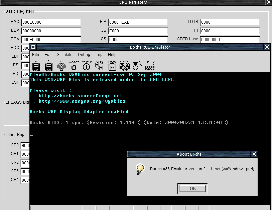Toggle mouse capture icon in toolbar

tap(137, 65)
